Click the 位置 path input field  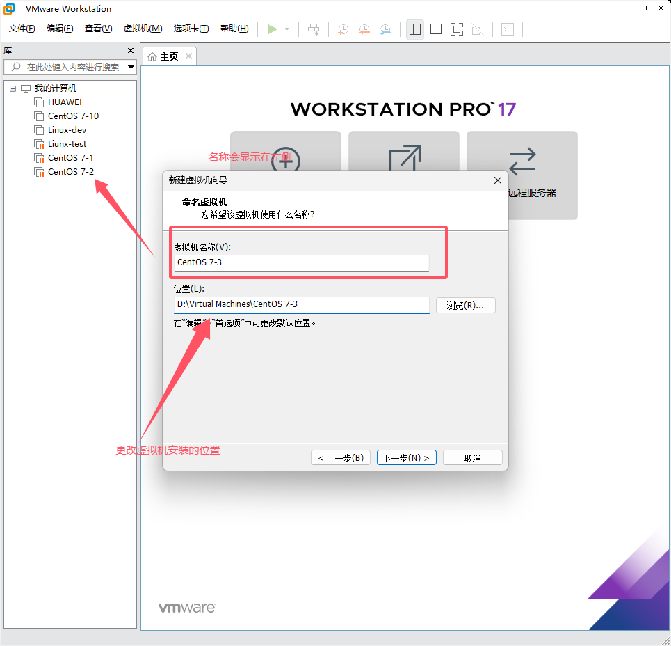click(x=301, y=305)
